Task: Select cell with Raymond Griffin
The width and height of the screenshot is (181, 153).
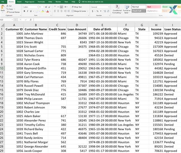Action: click(x=36, y=68)
